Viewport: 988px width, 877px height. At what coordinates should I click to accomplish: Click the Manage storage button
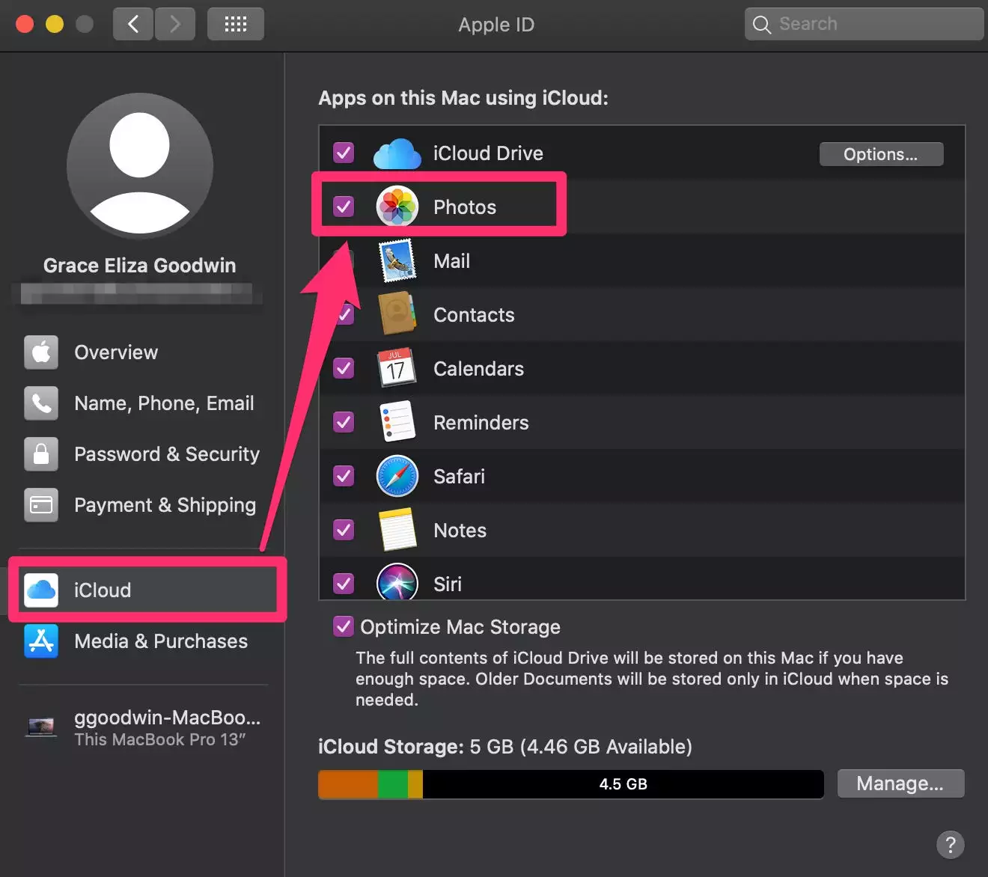[x=900, y=783]
